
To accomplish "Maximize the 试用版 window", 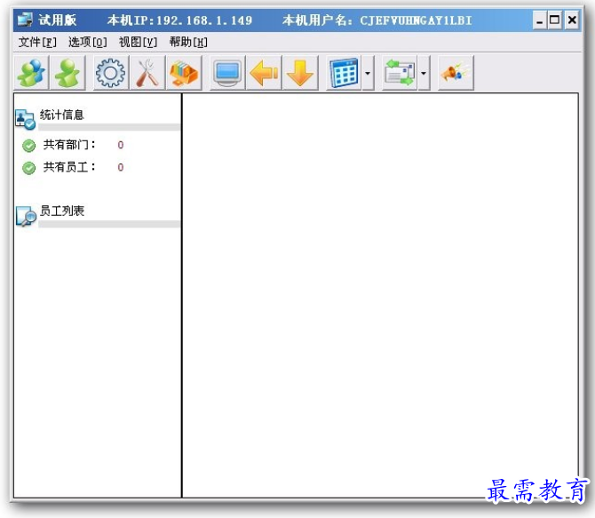I will [555, 20].
